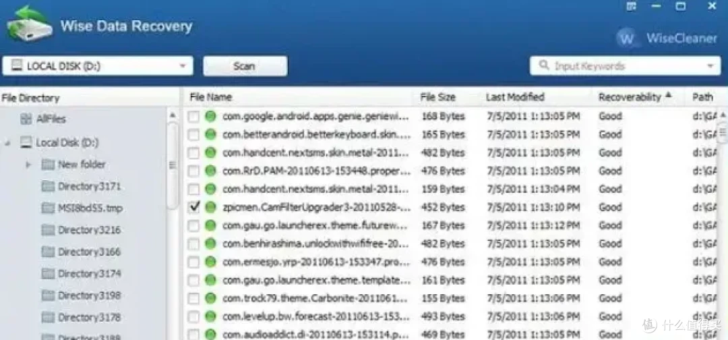Click the green status dot for com.google.android.apps.genie

(211, 116)
